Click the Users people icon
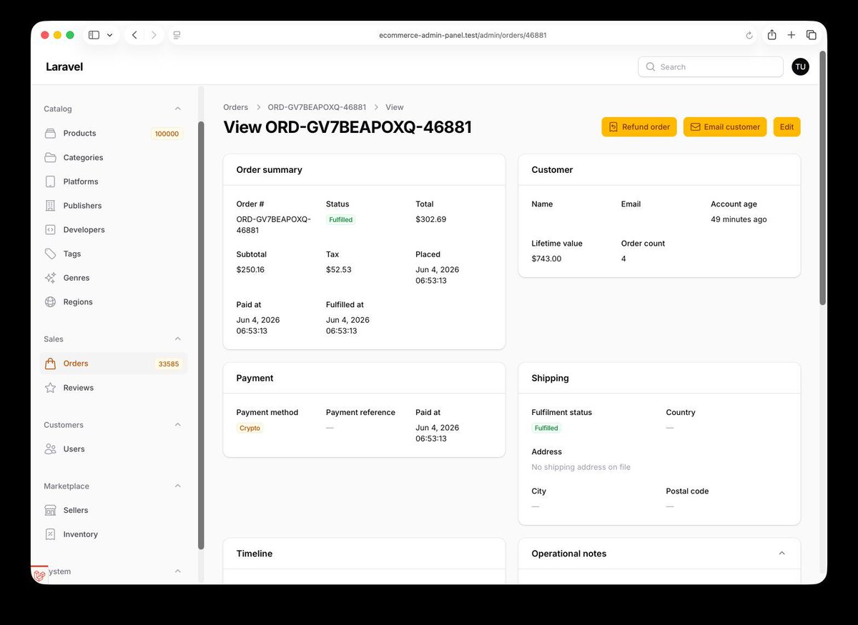Screen dimensions: 858x625 (50, 449)
